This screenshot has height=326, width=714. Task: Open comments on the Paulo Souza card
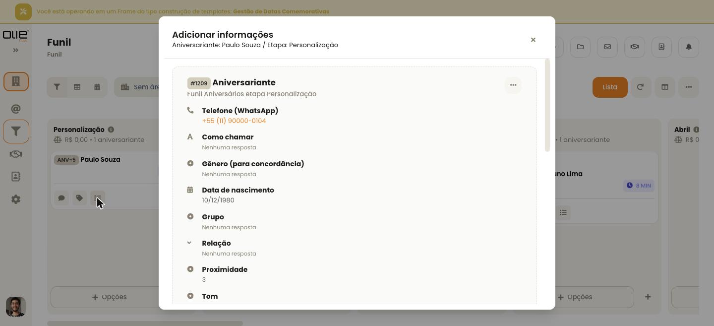(61, 198)
